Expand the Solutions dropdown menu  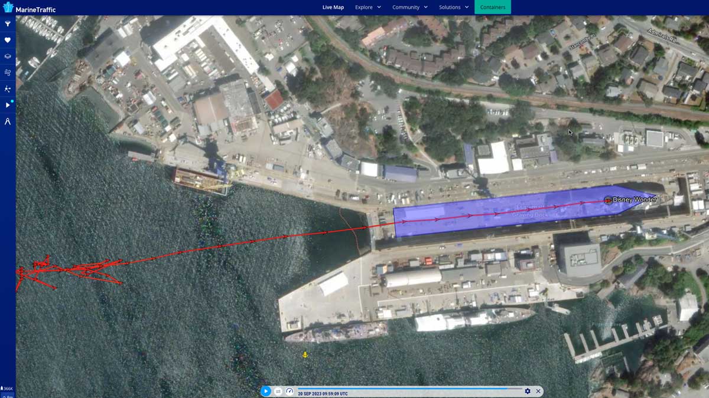(454, 7)
